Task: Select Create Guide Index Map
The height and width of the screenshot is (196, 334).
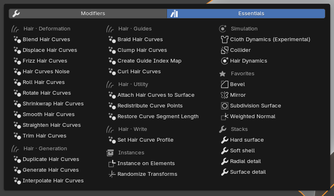Action: pyautogui.click(x=149, y=61)
